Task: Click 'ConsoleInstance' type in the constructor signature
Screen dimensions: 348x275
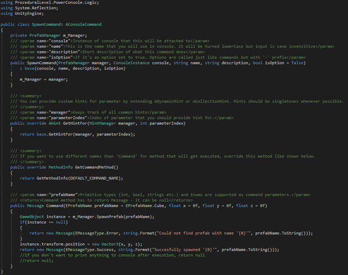Action: coord(132,63)
